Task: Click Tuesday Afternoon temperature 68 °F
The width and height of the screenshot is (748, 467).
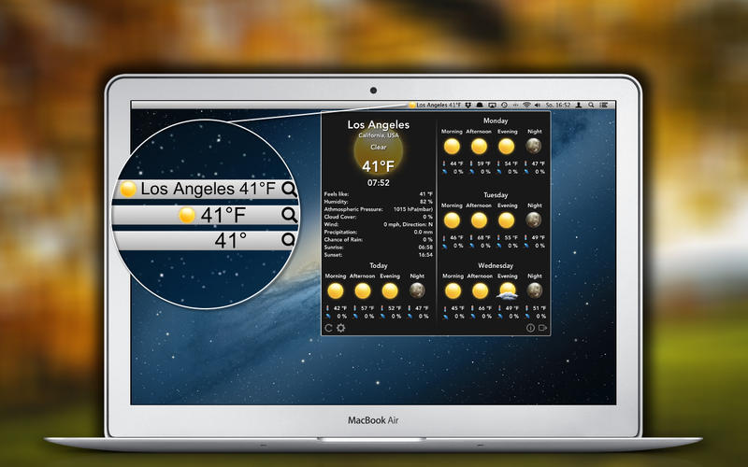Action: pos(483,238)
